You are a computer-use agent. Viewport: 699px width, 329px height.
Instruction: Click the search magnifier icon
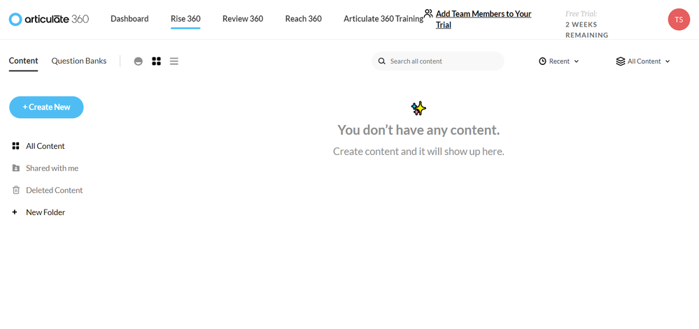(381, 61)
